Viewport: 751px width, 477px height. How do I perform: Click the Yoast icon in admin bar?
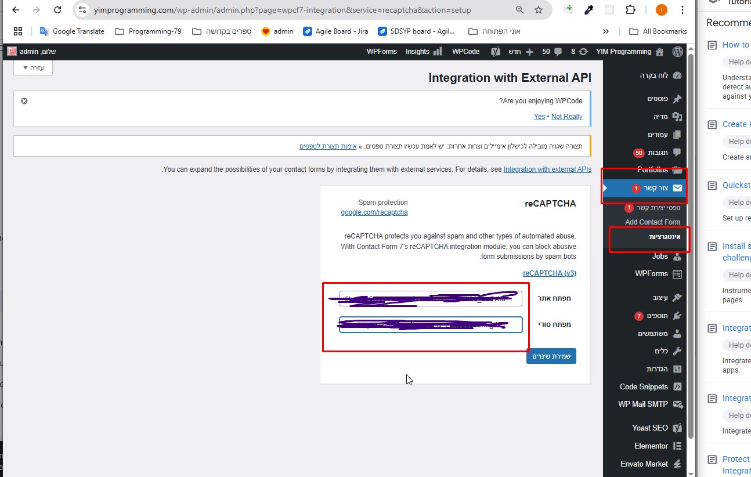[495, 52]
